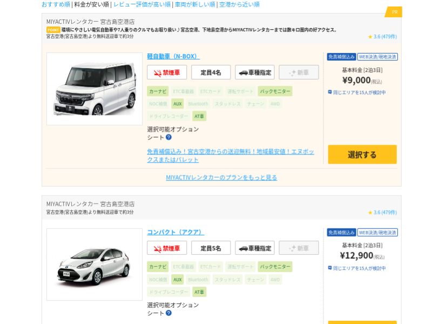Click WEB決済/現地決済 tag in Aqua card
The width and height of the screenshot is (432, 324).
pyautogui.click(x=377, y=233)
